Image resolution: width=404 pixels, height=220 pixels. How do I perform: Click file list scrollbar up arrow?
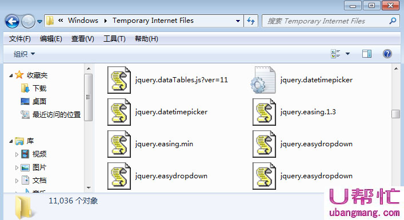pos(396,69)
